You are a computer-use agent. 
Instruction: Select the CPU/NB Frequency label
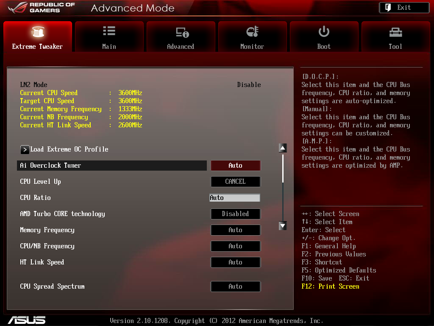[47, 246]
